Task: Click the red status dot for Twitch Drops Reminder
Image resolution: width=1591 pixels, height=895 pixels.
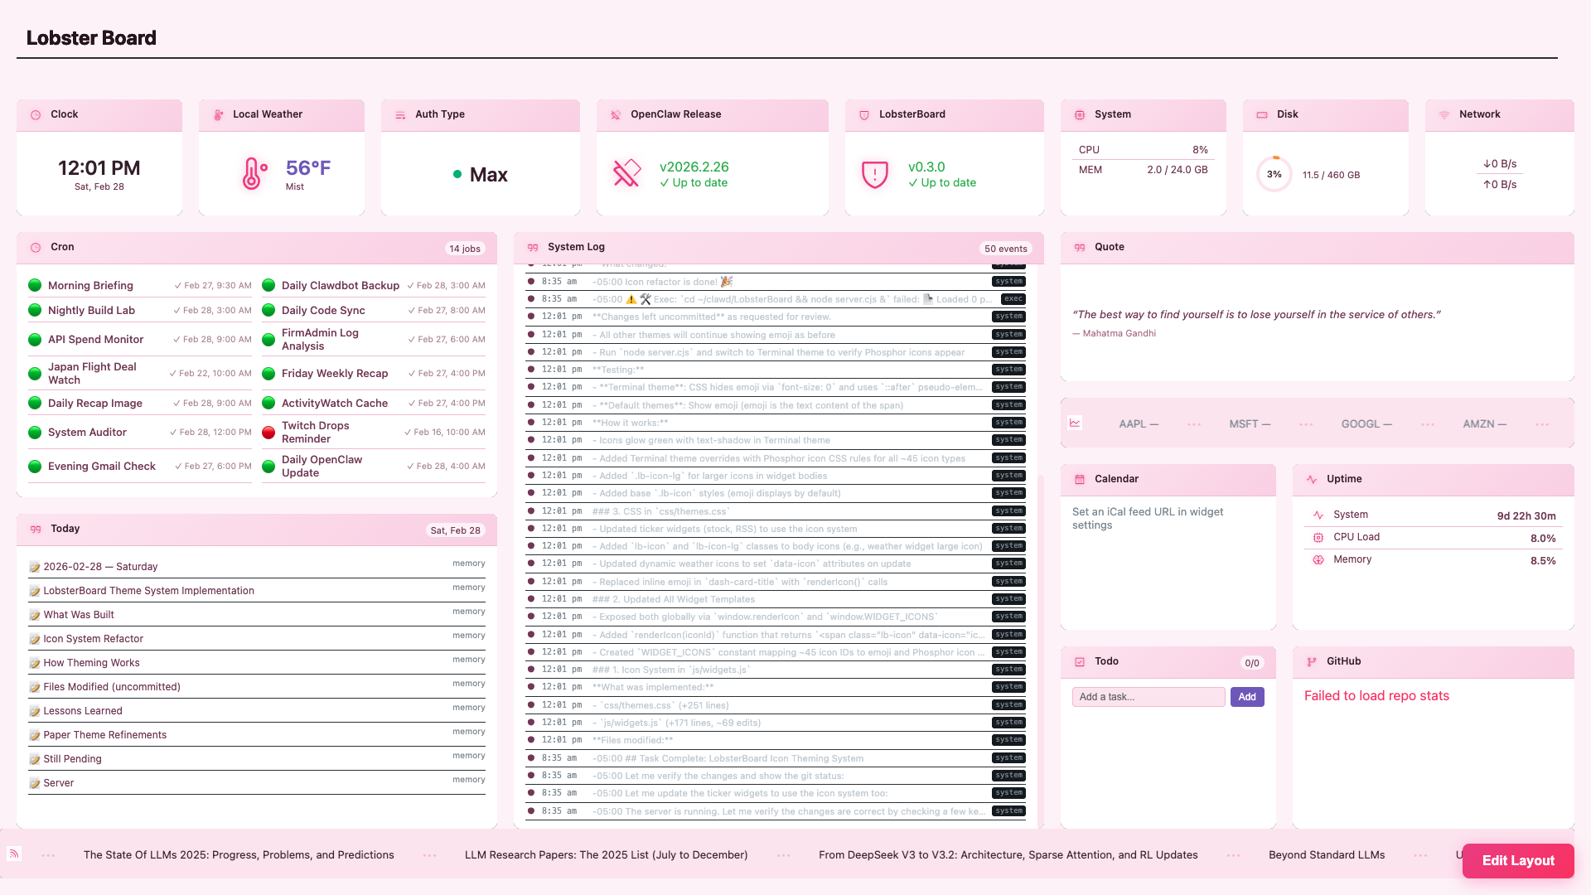Action: point(268,432)
